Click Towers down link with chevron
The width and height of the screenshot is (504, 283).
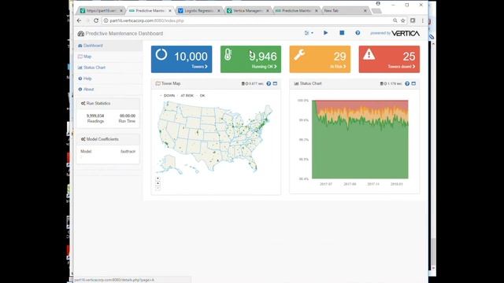pos(402,67)
